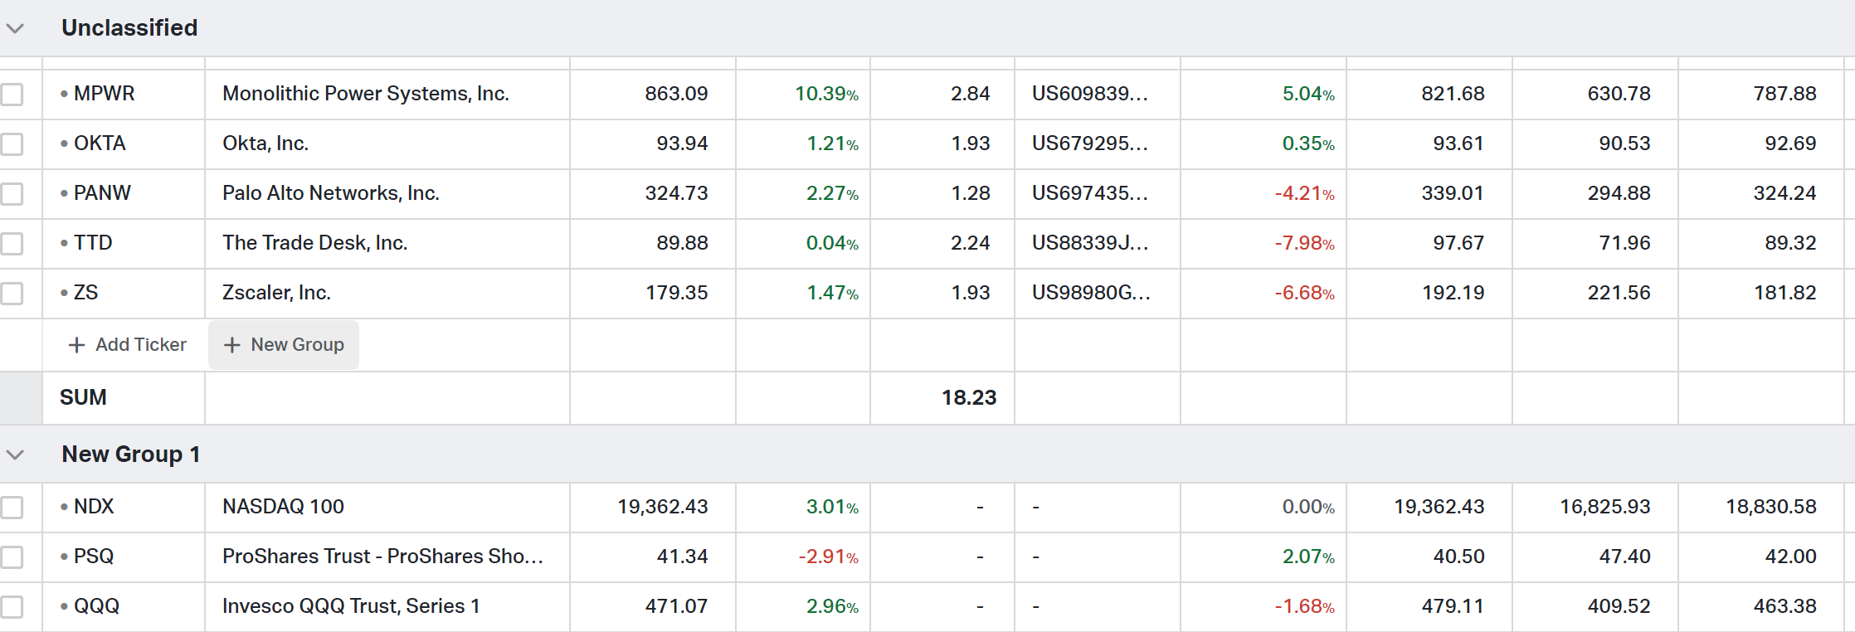Check the QQQ row checkbox
The height and width of the screenshot is (632, 1855).
click(x=12, y=607)
